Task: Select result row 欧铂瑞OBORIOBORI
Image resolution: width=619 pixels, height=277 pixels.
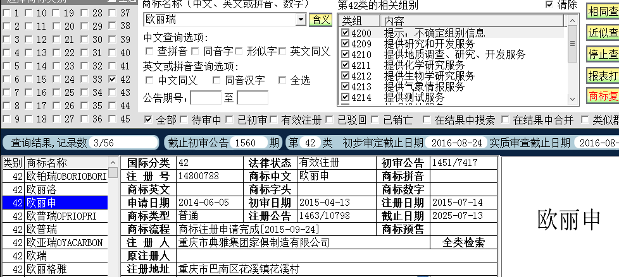Action: (x=55, y=176)
